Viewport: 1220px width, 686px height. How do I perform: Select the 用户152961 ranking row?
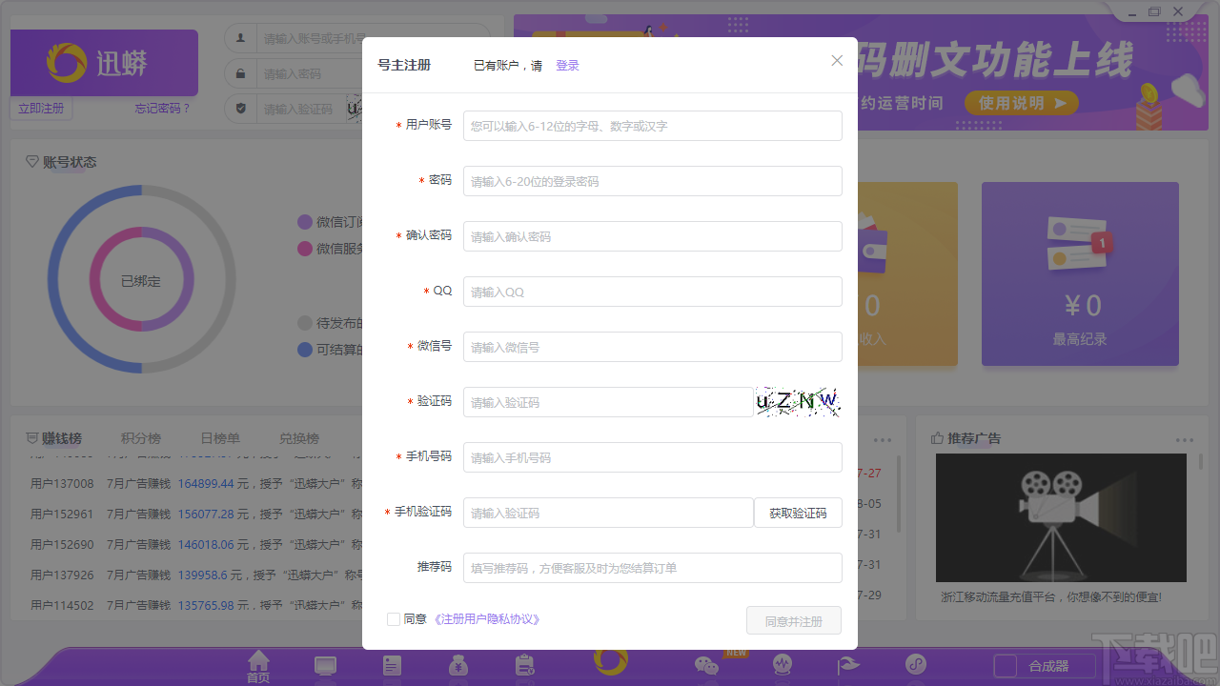[x=196, y=514]
